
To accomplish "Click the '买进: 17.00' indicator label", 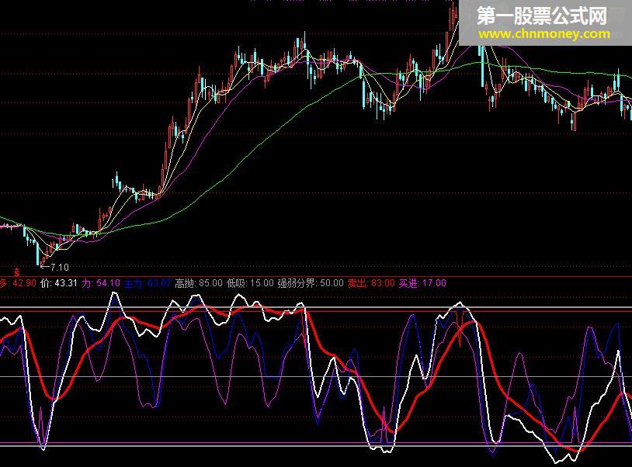I will tap(422, 283).
